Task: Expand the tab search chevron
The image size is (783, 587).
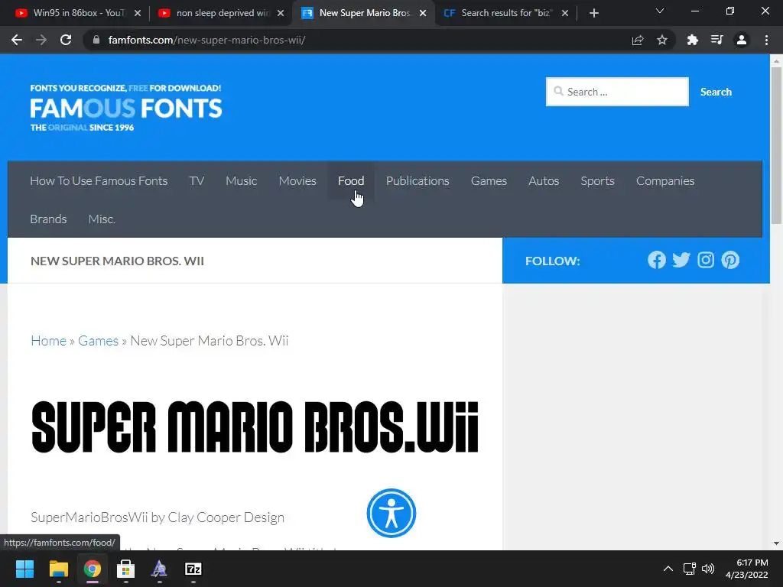Action: coord(660,11)
